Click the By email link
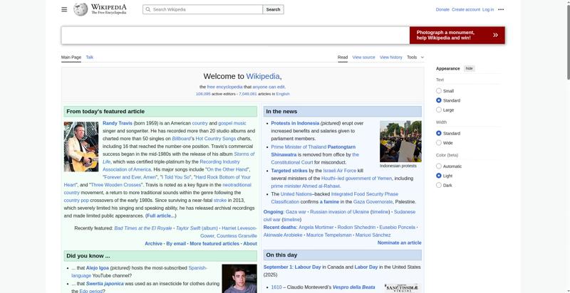570x293 pixels. (176, 244)
